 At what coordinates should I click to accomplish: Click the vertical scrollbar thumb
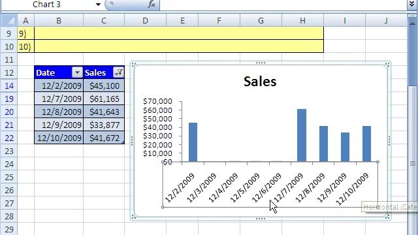coord(413,160)
